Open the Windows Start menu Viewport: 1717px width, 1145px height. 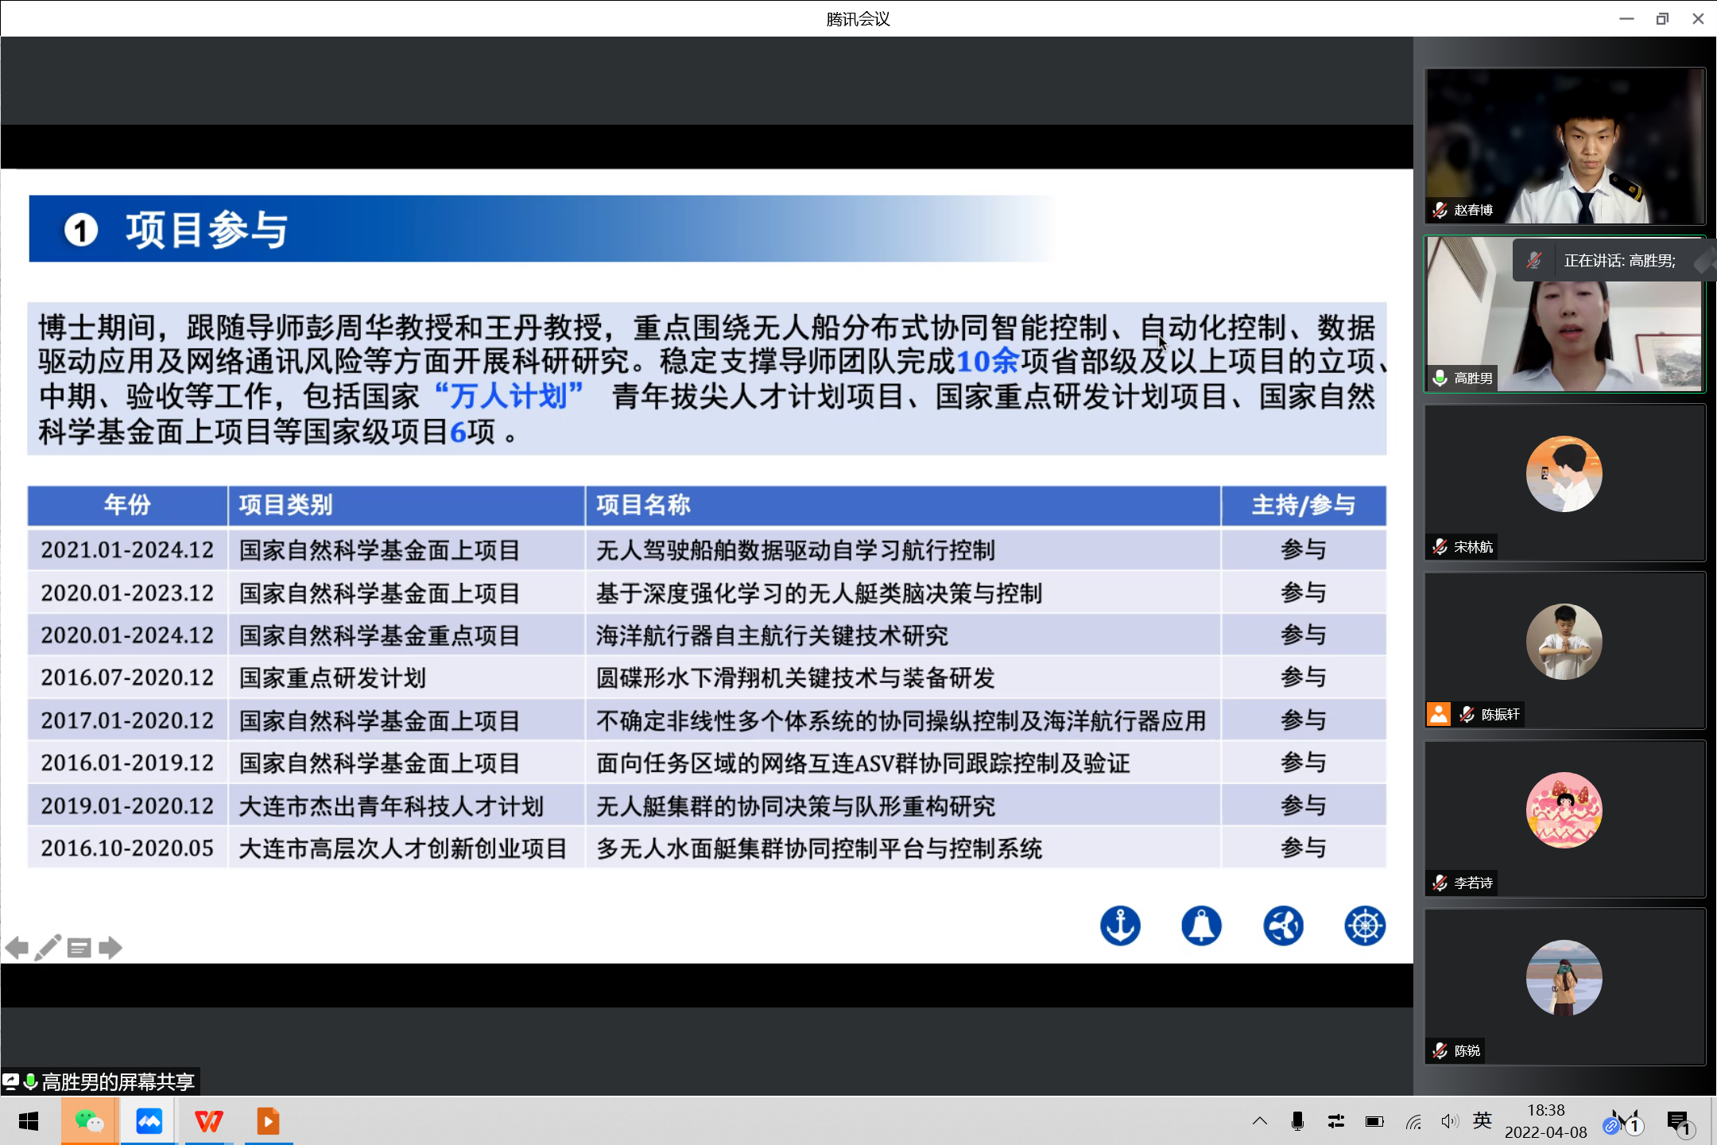pos(29,1121)
